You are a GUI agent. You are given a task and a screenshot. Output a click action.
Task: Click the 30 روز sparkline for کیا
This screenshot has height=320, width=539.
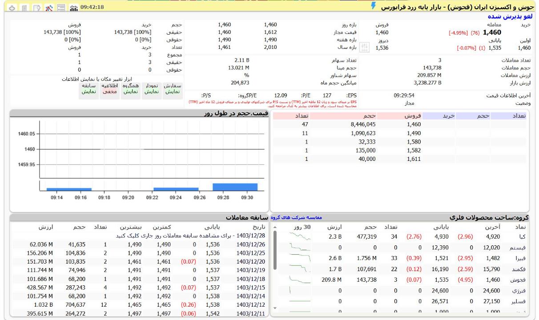pos(300,237)
